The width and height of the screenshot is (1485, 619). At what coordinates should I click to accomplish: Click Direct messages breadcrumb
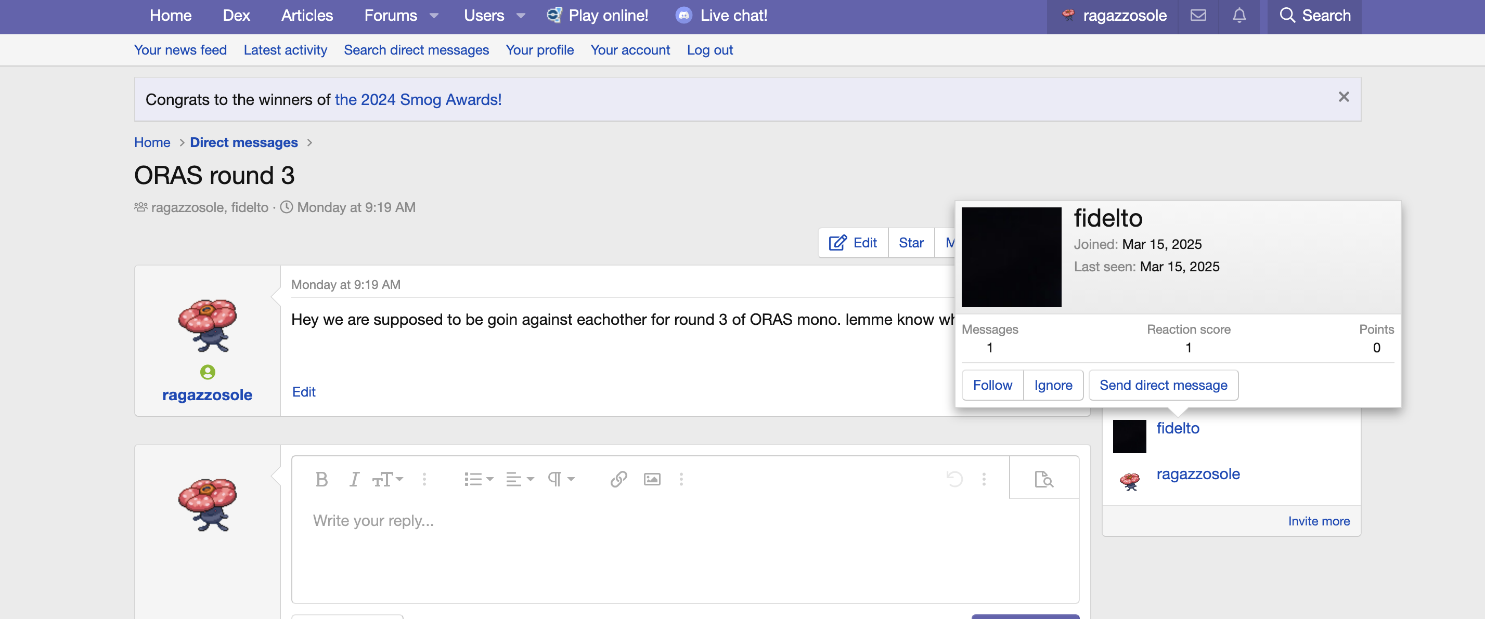(244, 142)
